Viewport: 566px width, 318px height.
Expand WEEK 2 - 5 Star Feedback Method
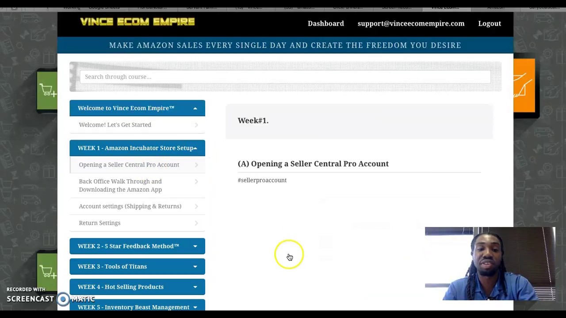137,246
